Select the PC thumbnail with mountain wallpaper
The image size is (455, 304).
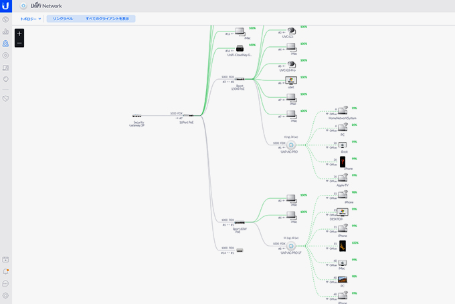coord(343,280)
